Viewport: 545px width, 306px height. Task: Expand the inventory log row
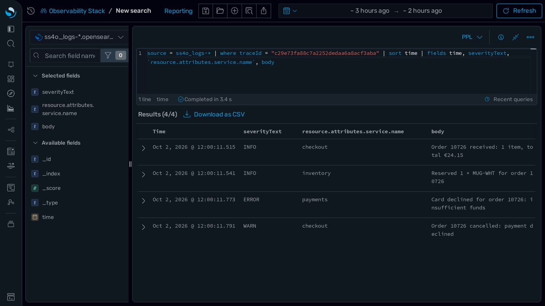pos(143,174)
